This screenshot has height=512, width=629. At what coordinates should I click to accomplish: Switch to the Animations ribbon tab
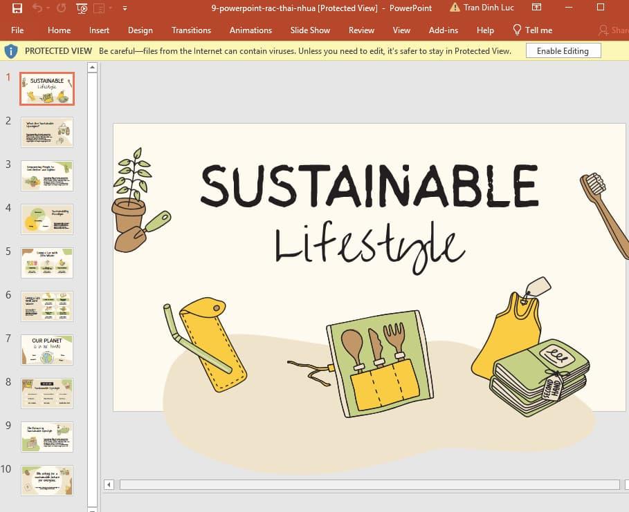(250, 30)
